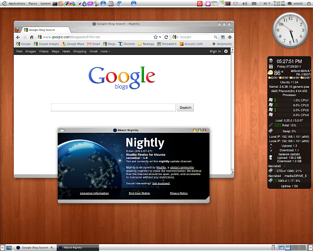Open the sound volume indicator

pyautogui.click(x=245, y=3)
